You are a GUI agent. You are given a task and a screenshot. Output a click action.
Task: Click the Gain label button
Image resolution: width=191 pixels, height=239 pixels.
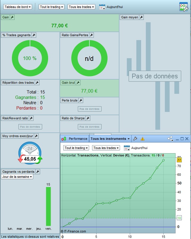pyautogui.click(x=5, y=17)
